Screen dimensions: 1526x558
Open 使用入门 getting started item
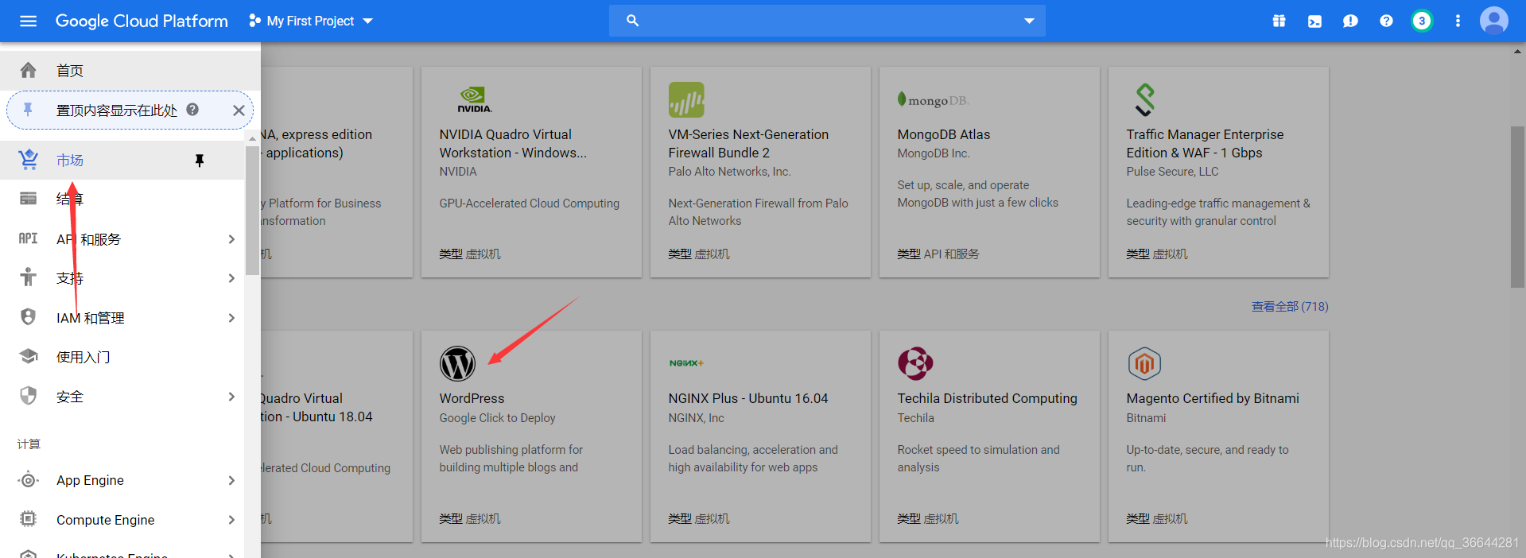point(122,357)
